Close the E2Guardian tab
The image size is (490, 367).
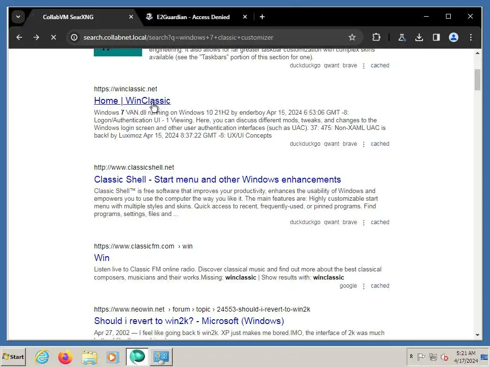[245, 17]
